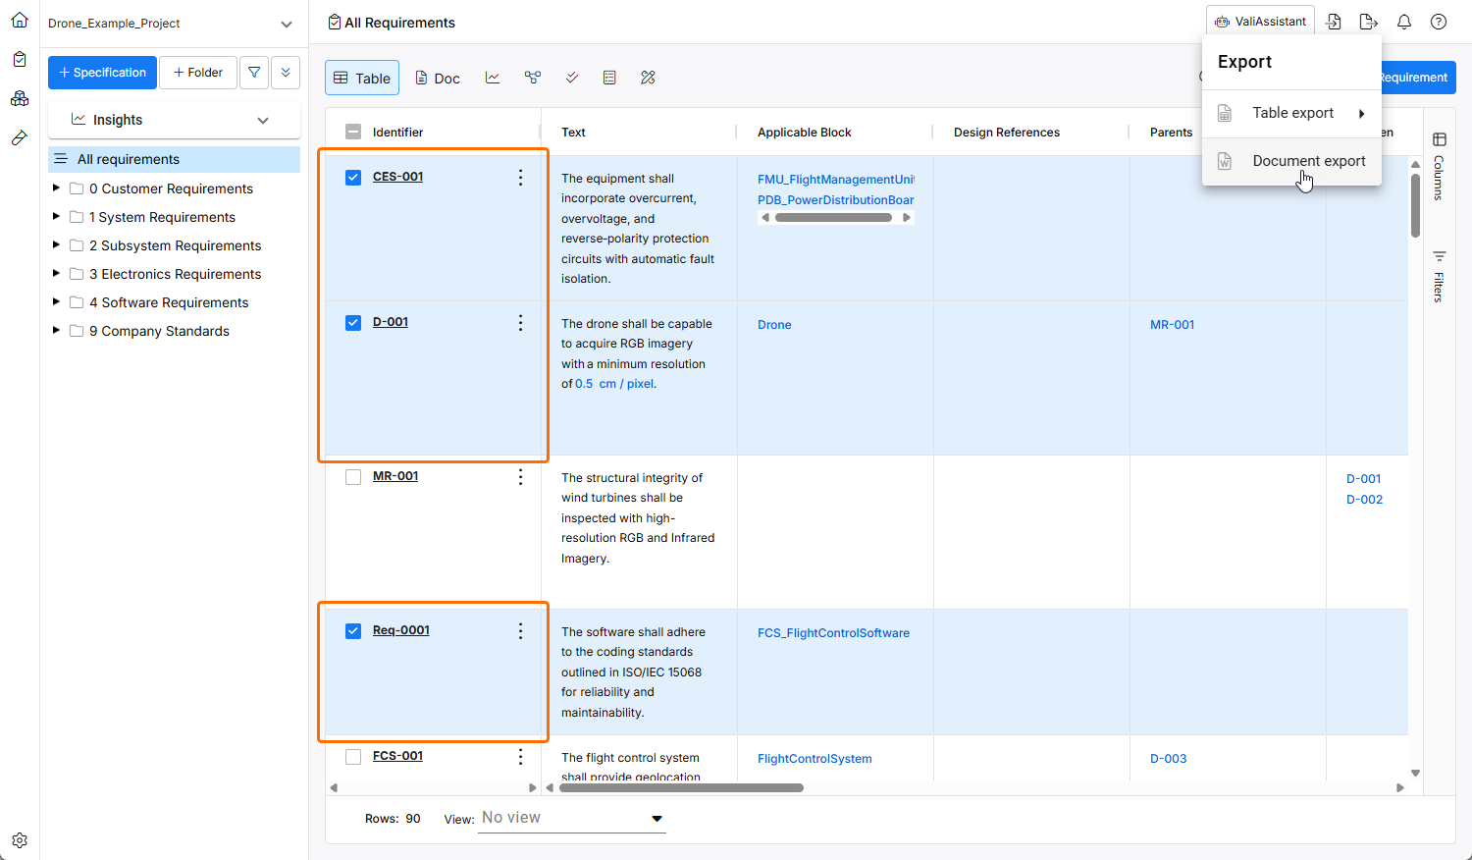Open the notifications bell icon
This screenshot has width=1472, height=860.
[1404, 22]
